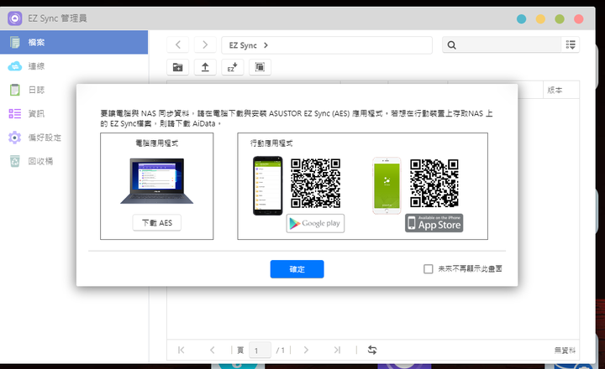Viewport: 605px width, 369px height.
Task: Go back with the left arrow button
Action: click(178, 44)
